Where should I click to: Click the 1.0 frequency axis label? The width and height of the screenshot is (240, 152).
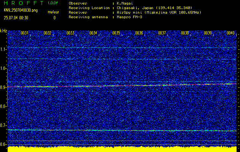pyautogui.click(x=3, y=68)
